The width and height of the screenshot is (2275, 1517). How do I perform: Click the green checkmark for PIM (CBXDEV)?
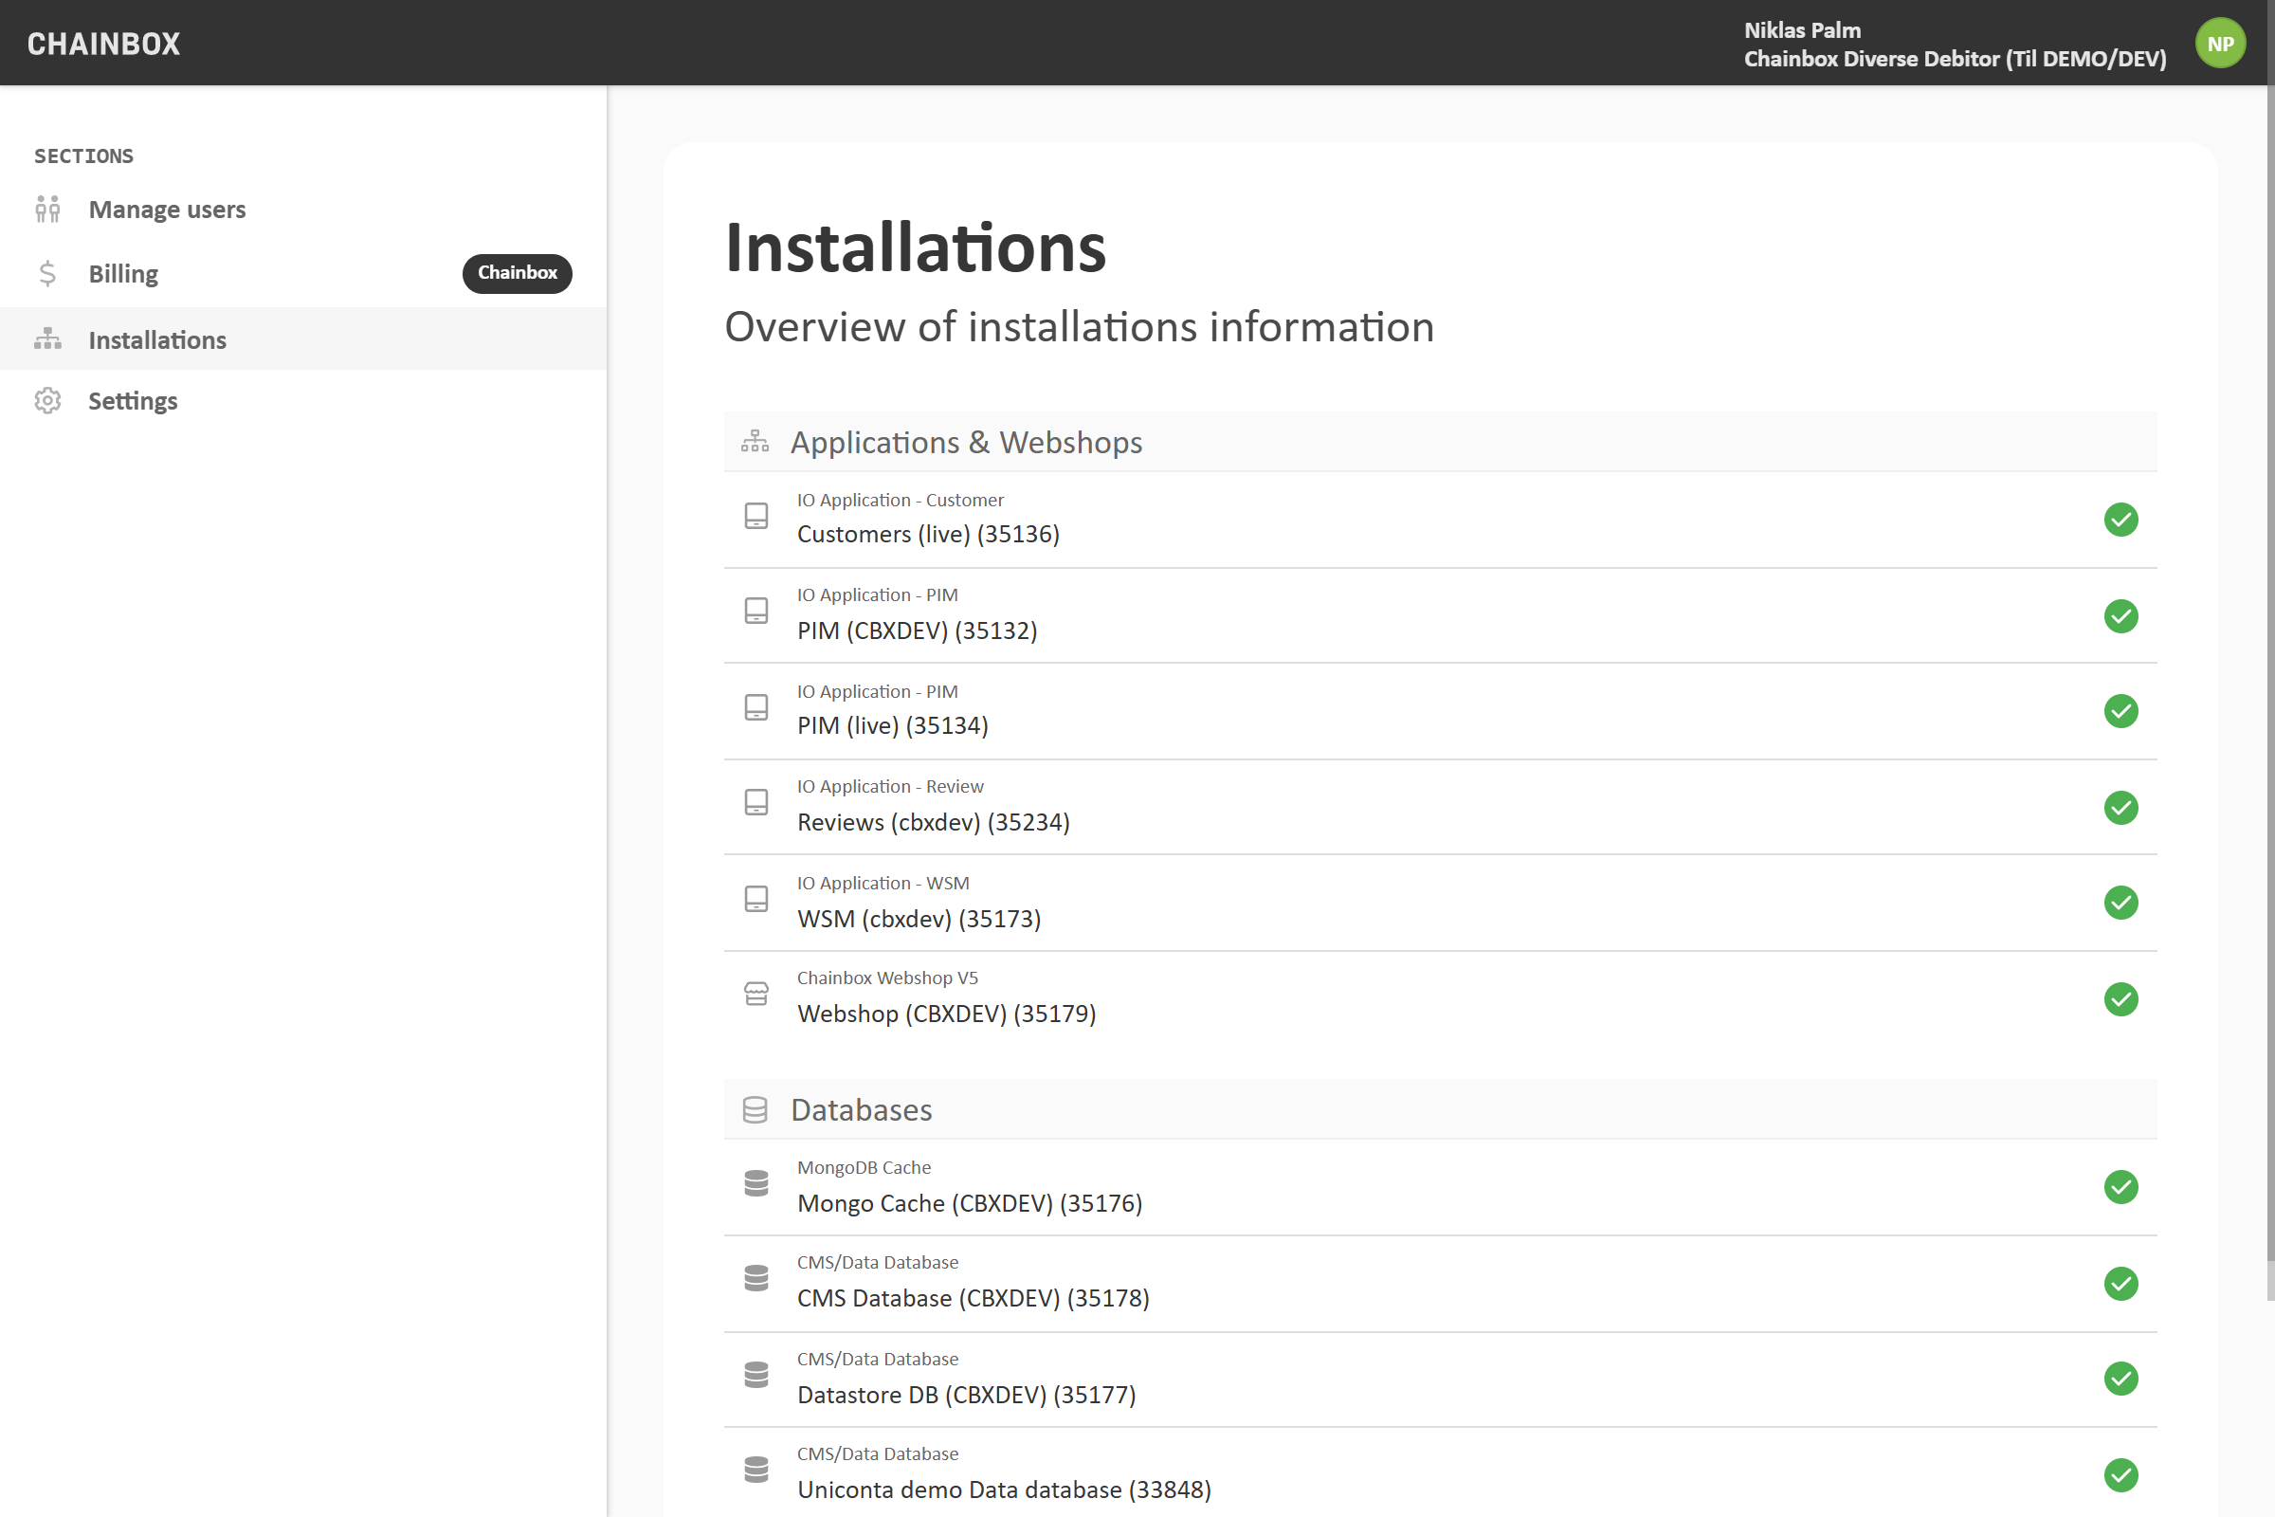(2120, 616)
